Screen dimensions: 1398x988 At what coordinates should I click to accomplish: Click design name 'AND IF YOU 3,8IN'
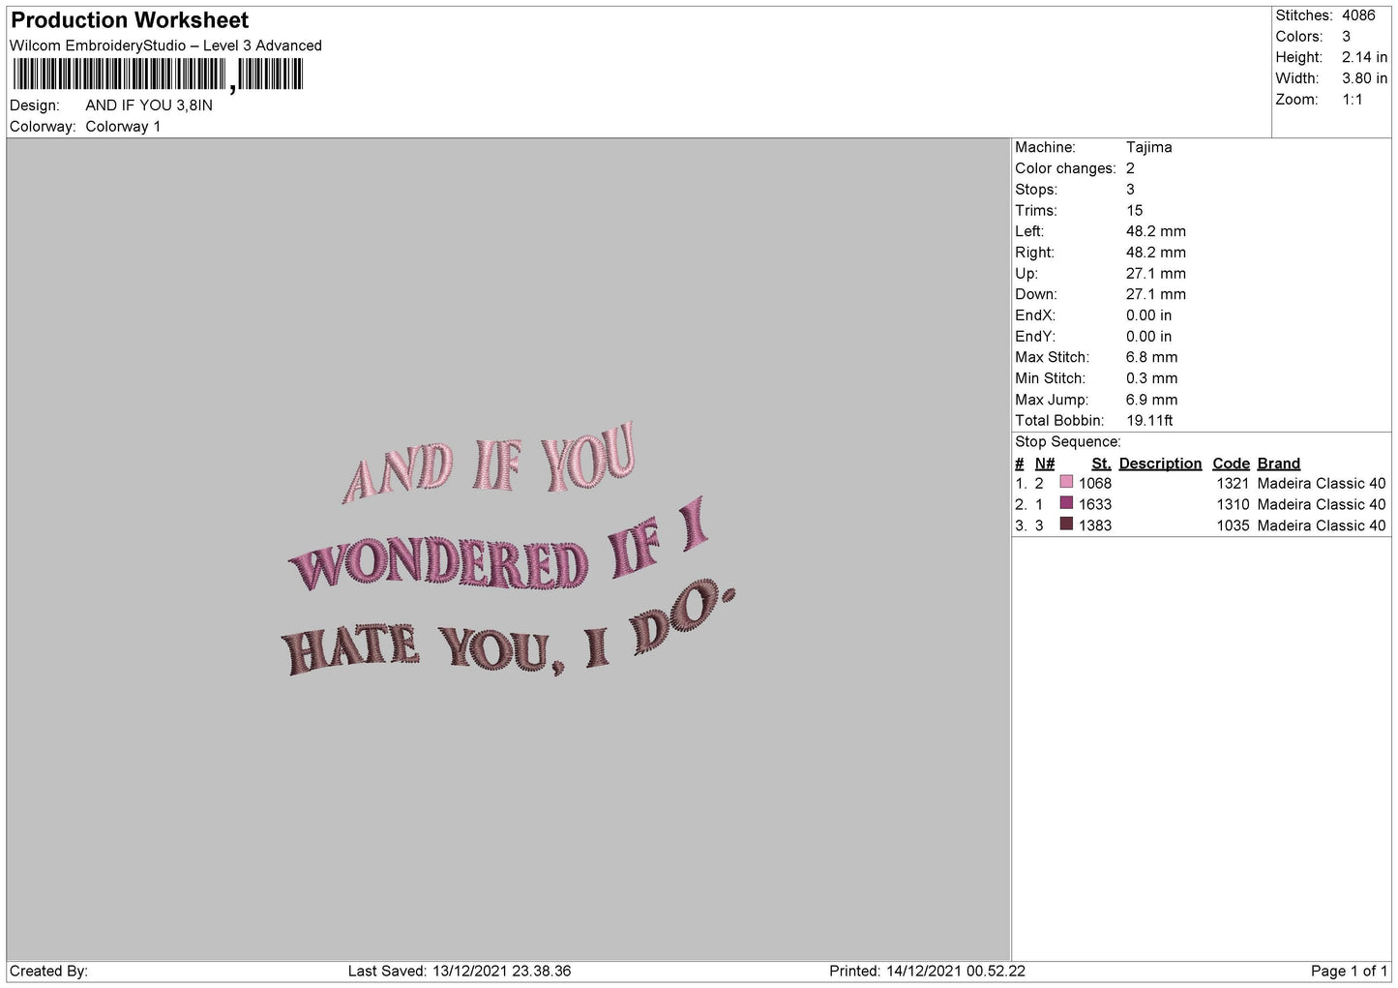click(149, 105)
